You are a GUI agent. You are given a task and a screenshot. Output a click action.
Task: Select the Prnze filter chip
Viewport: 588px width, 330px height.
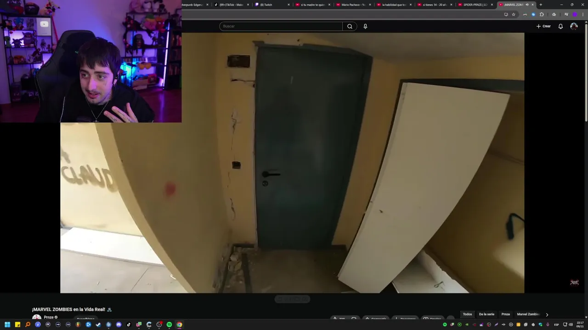pos(505,314)
